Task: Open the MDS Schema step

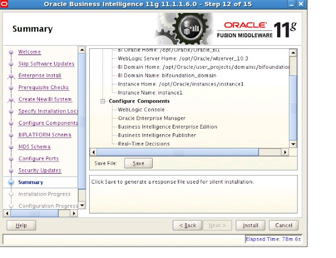Action: [x=35, y=147]
